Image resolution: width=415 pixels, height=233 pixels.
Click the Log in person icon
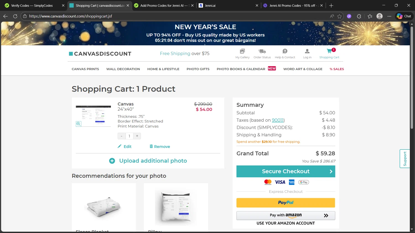pyautogui.click(x=307, y=51)
